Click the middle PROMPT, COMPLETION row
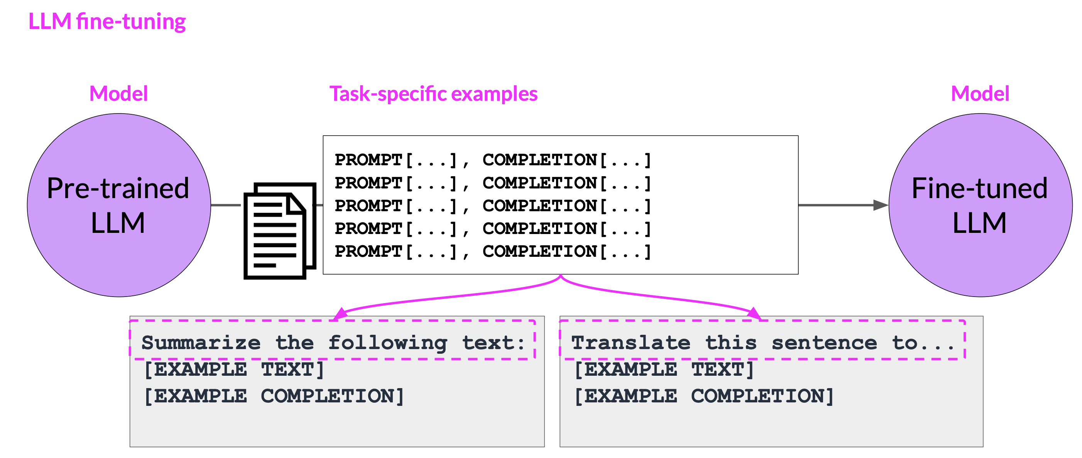Viewport: 1082px width, 458px height. (493, 206)
